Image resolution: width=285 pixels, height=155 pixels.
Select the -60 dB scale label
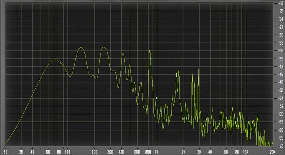point(281,114)
